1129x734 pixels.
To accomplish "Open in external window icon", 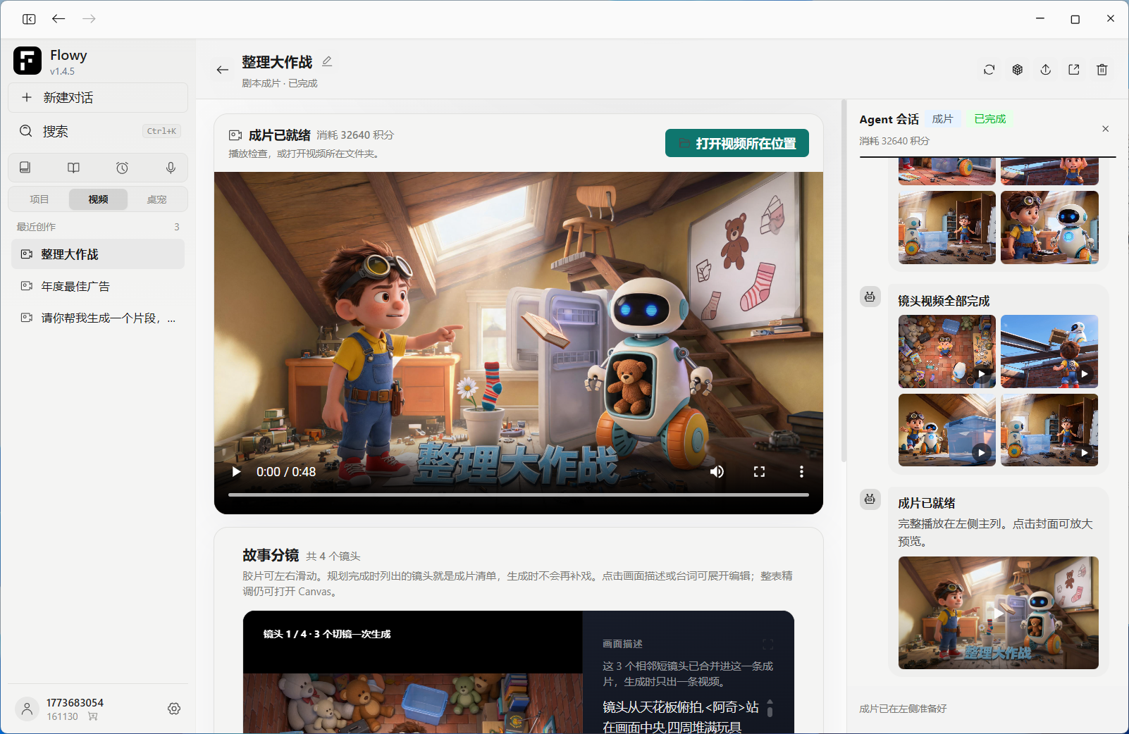I will pos(1074,70).
